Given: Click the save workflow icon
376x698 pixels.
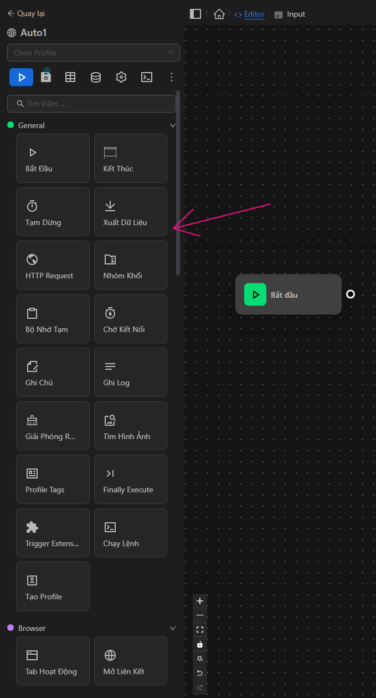Looking at the screenshot, I should (x=46, y=77).
